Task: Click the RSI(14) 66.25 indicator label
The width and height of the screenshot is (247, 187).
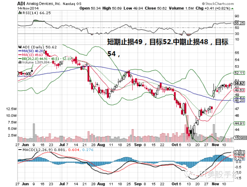Action: tap(37, 13)
